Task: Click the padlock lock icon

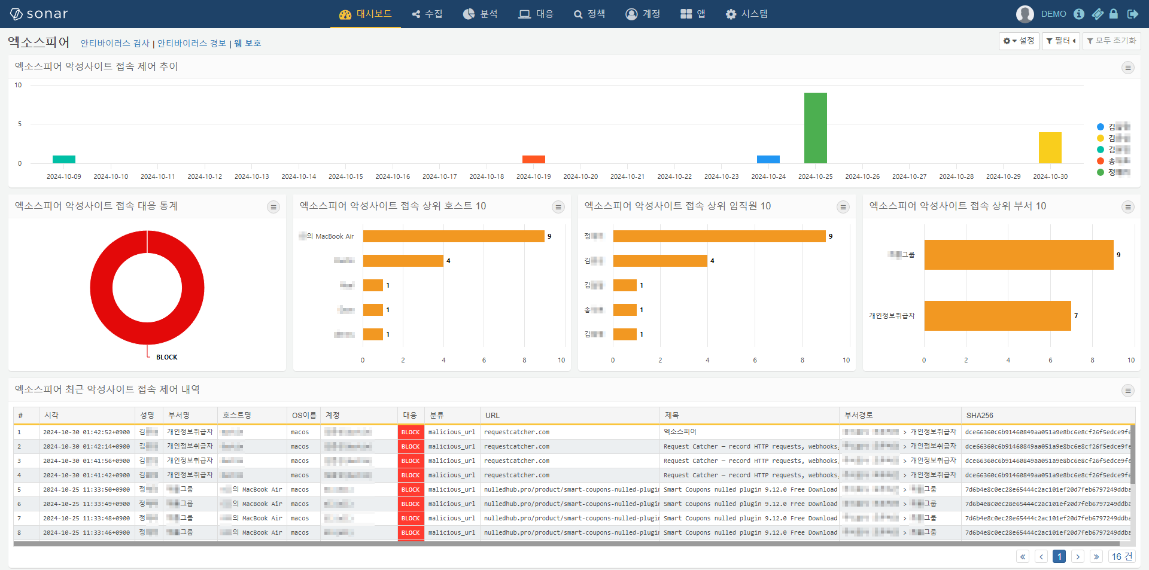Action: (x=1114, y=14)
